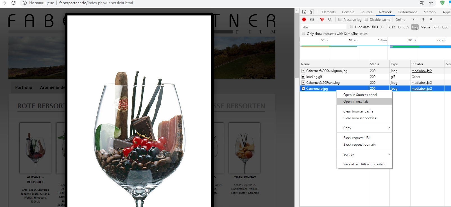Screen dimensions: 451x207
Task: Bookmark this page with the star icon
Action: (x=431, y=3)
